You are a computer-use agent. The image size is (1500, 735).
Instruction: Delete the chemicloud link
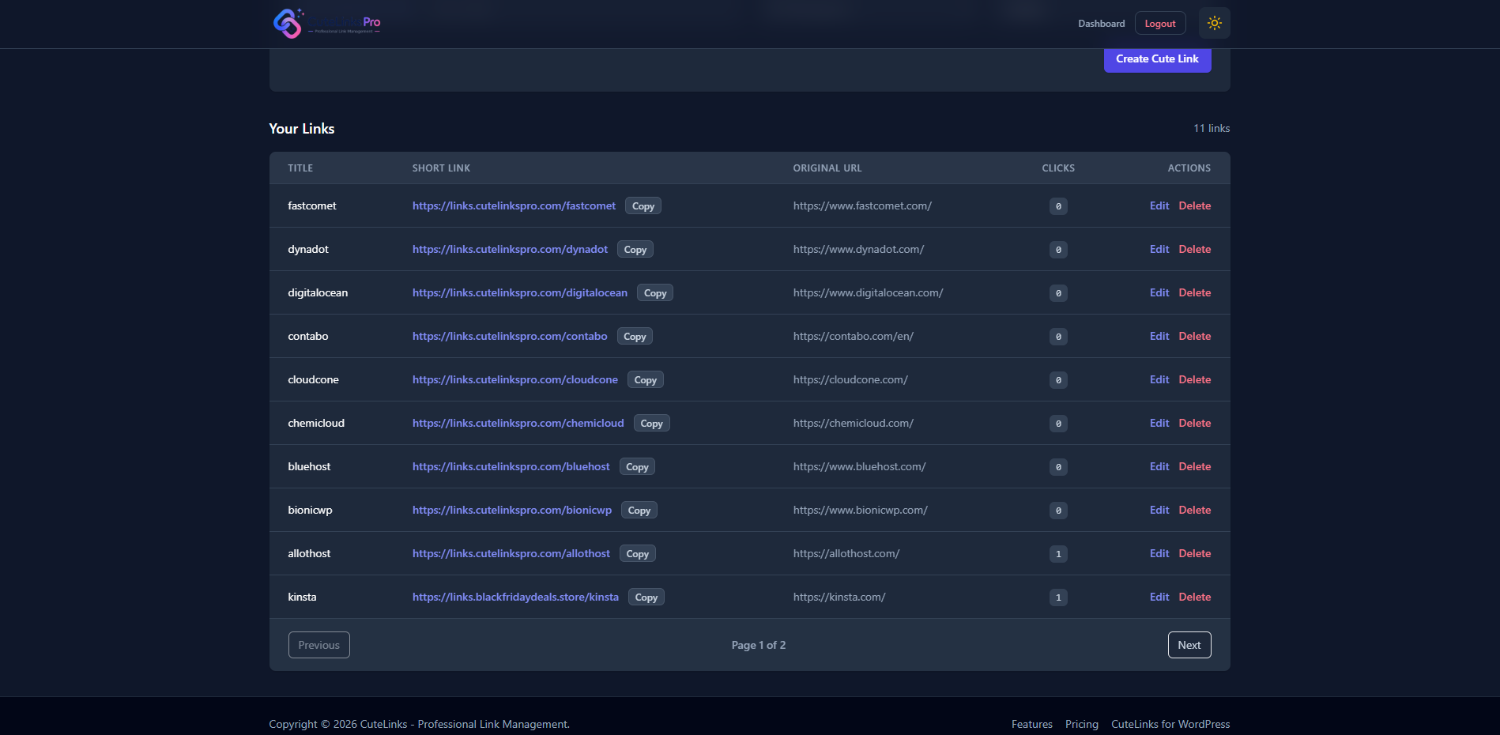click(x=1195, y=423)
